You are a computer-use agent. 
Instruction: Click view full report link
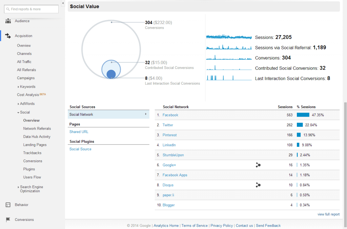click(x=328, y=214)
